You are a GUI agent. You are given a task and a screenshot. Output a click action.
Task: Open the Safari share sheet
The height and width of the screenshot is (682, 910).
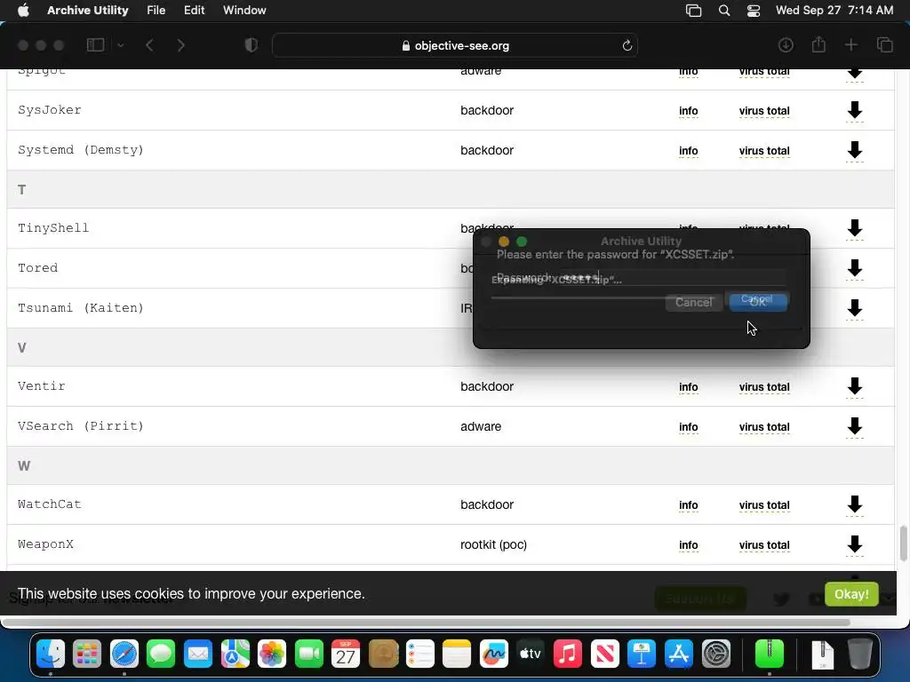click(x=818, y=44)
